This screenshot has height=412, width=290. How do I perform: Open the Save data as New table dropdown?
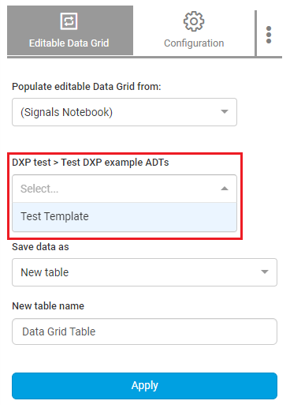(144, 272)
